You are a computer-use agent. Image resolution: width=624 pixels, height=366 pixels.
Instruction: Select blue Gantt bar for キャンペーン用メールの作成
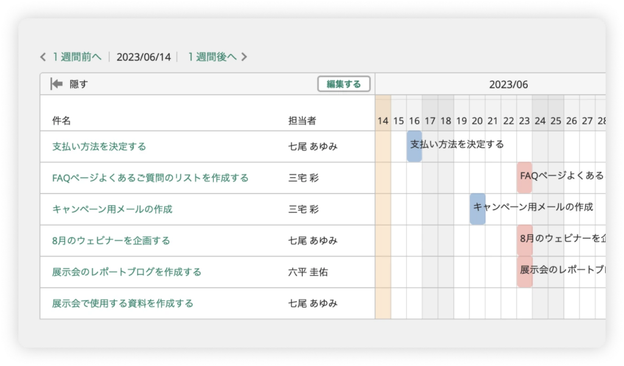click(x=478, y=209)
